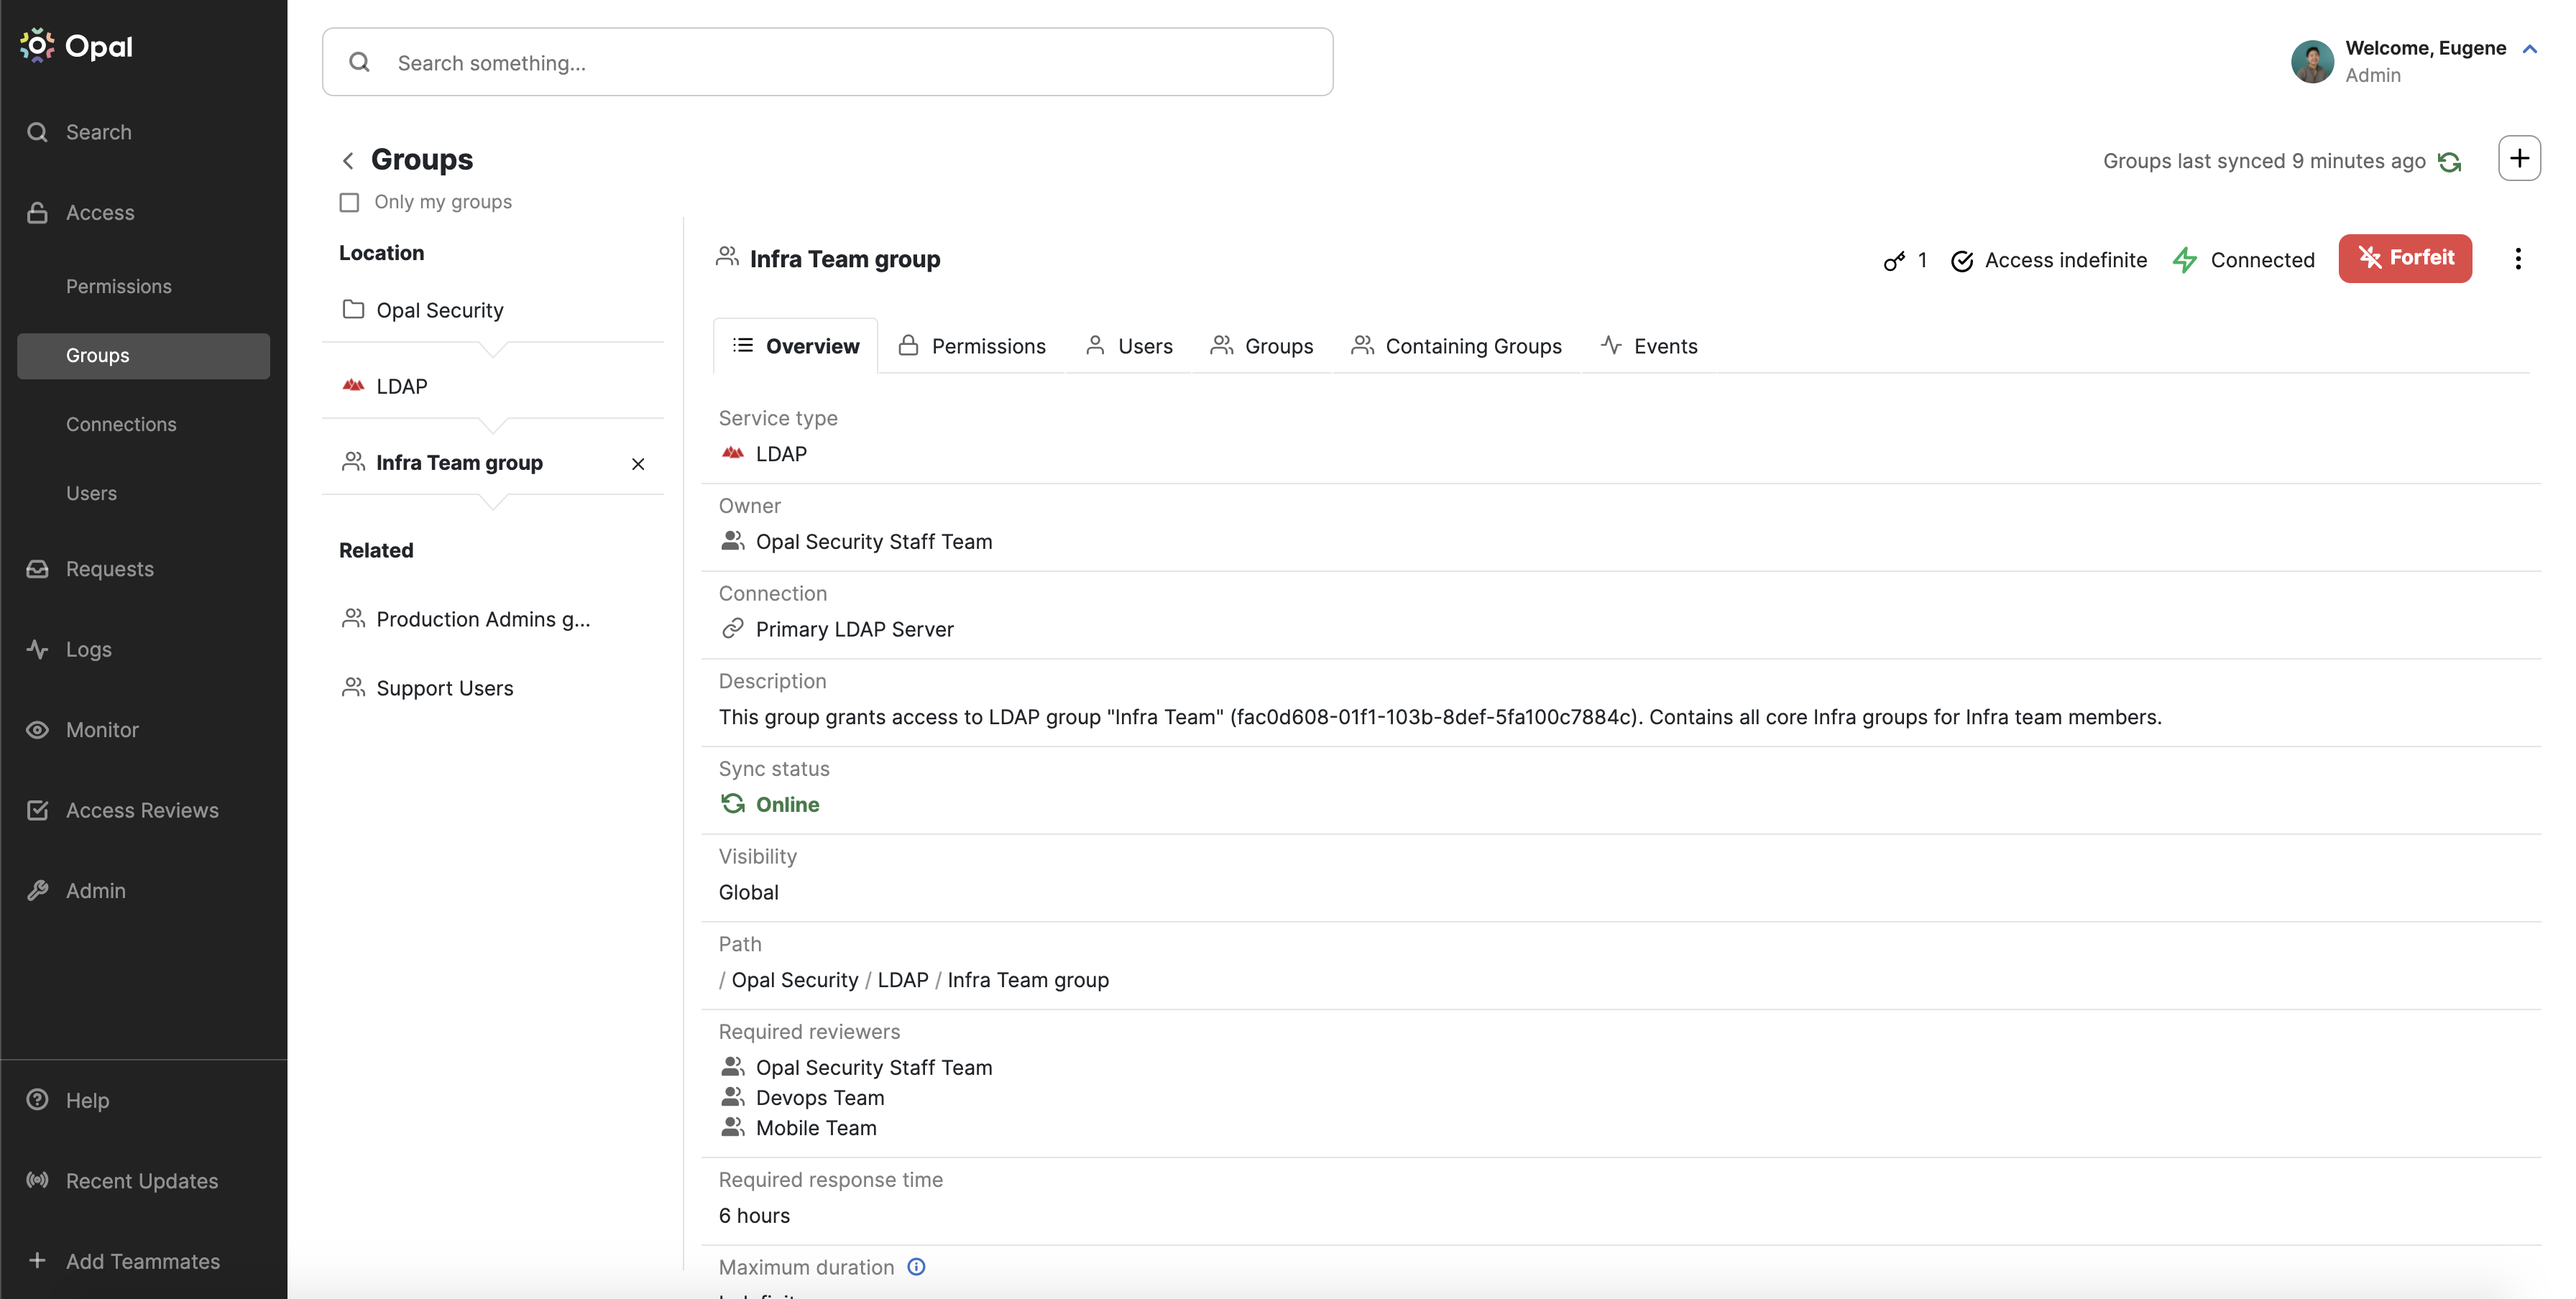
Task: Click the Requests inbox icon
Action: tap(37, 570)
